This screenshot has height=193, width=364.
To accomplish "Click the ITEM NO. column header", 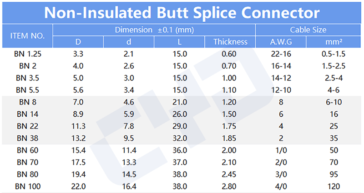I will click(x=27, y=36).
